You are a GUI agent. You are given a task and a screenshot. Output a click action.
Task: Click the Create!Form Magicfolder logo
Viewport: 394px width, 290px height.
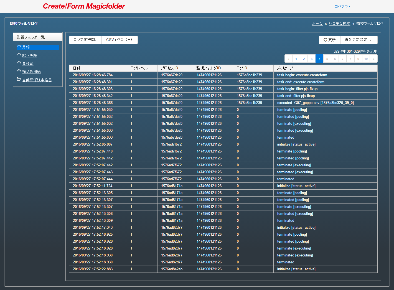point(84,6)
